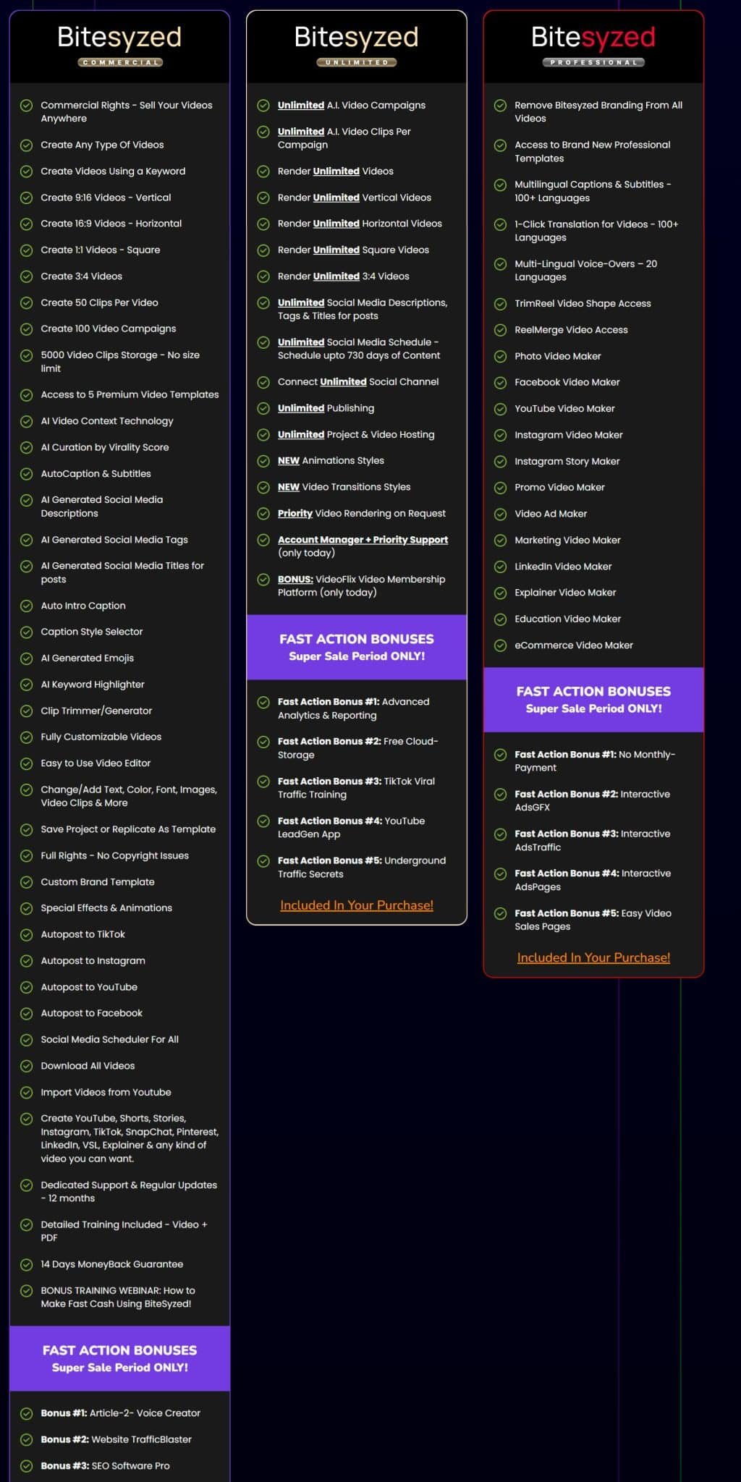This screenshot has height=1482, width=741.
Task: Click 'Create 50 Clips Per Video' text
Action: [99, 302]
